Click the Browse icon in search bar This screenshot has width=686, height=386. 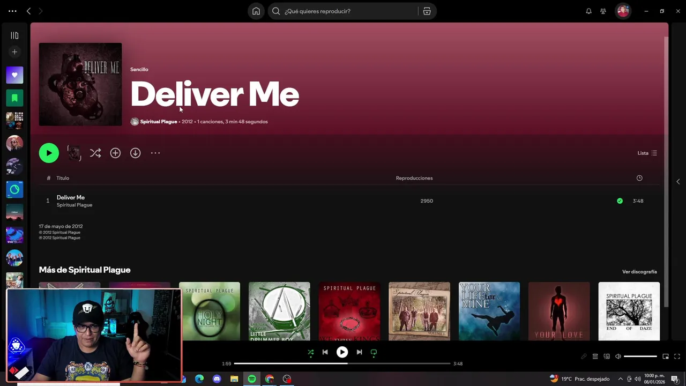pos(427,11)
